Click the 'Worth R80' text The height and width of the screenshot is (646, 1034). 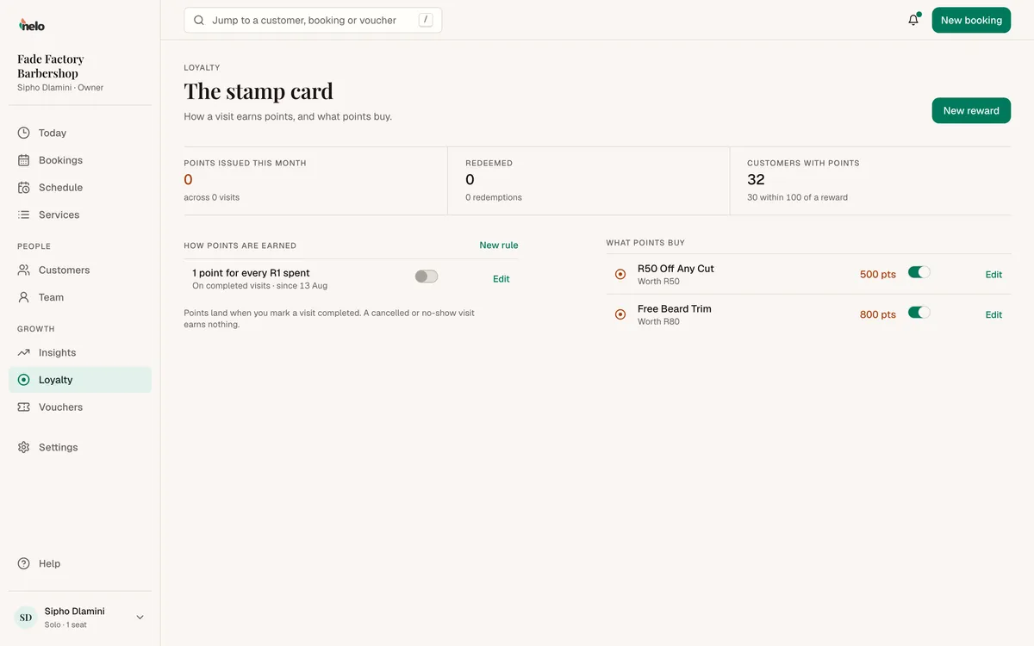coord(658,321)
